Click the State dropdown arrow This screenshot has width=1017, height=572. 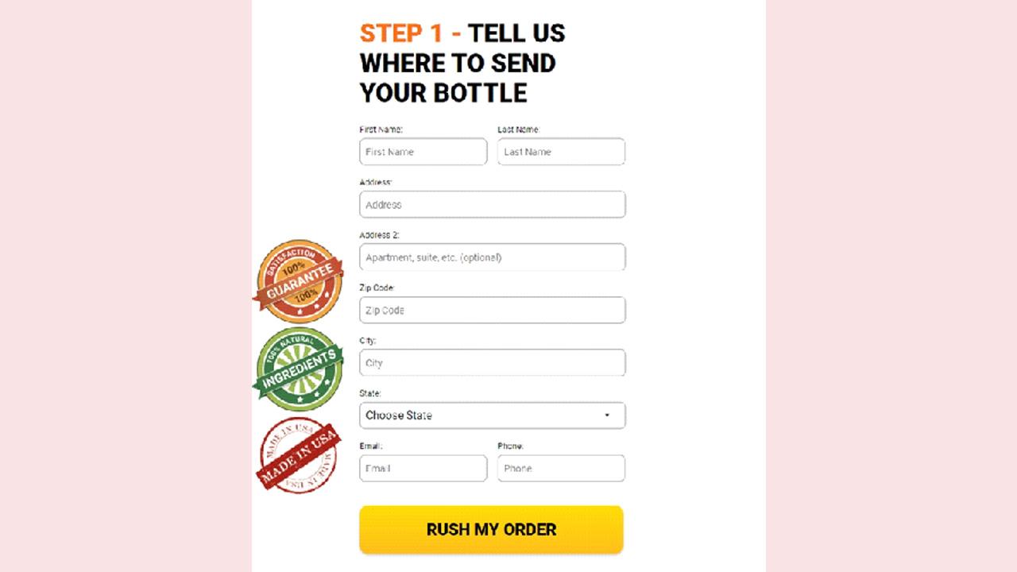point(607,415)
